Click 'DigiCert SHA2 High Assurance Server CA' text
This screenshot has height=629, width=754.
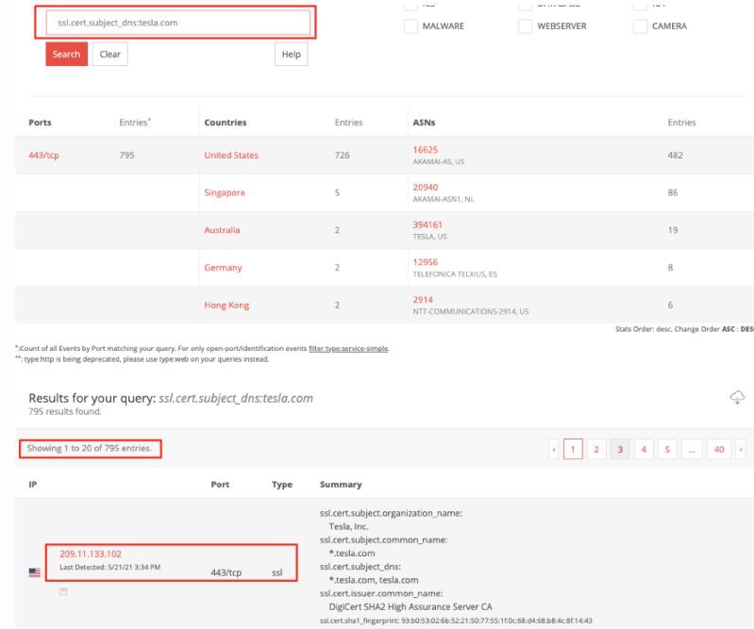(411, 607)
